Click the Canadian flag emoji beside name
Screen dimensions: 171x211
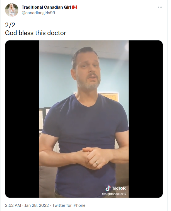pos(75,7)
